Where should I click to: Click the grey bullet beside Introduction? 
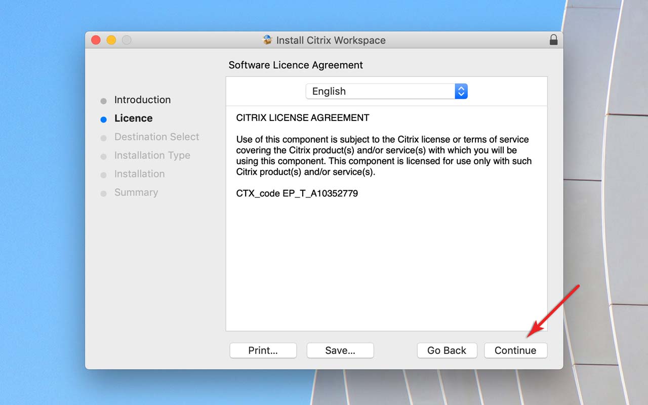[104, 101]
